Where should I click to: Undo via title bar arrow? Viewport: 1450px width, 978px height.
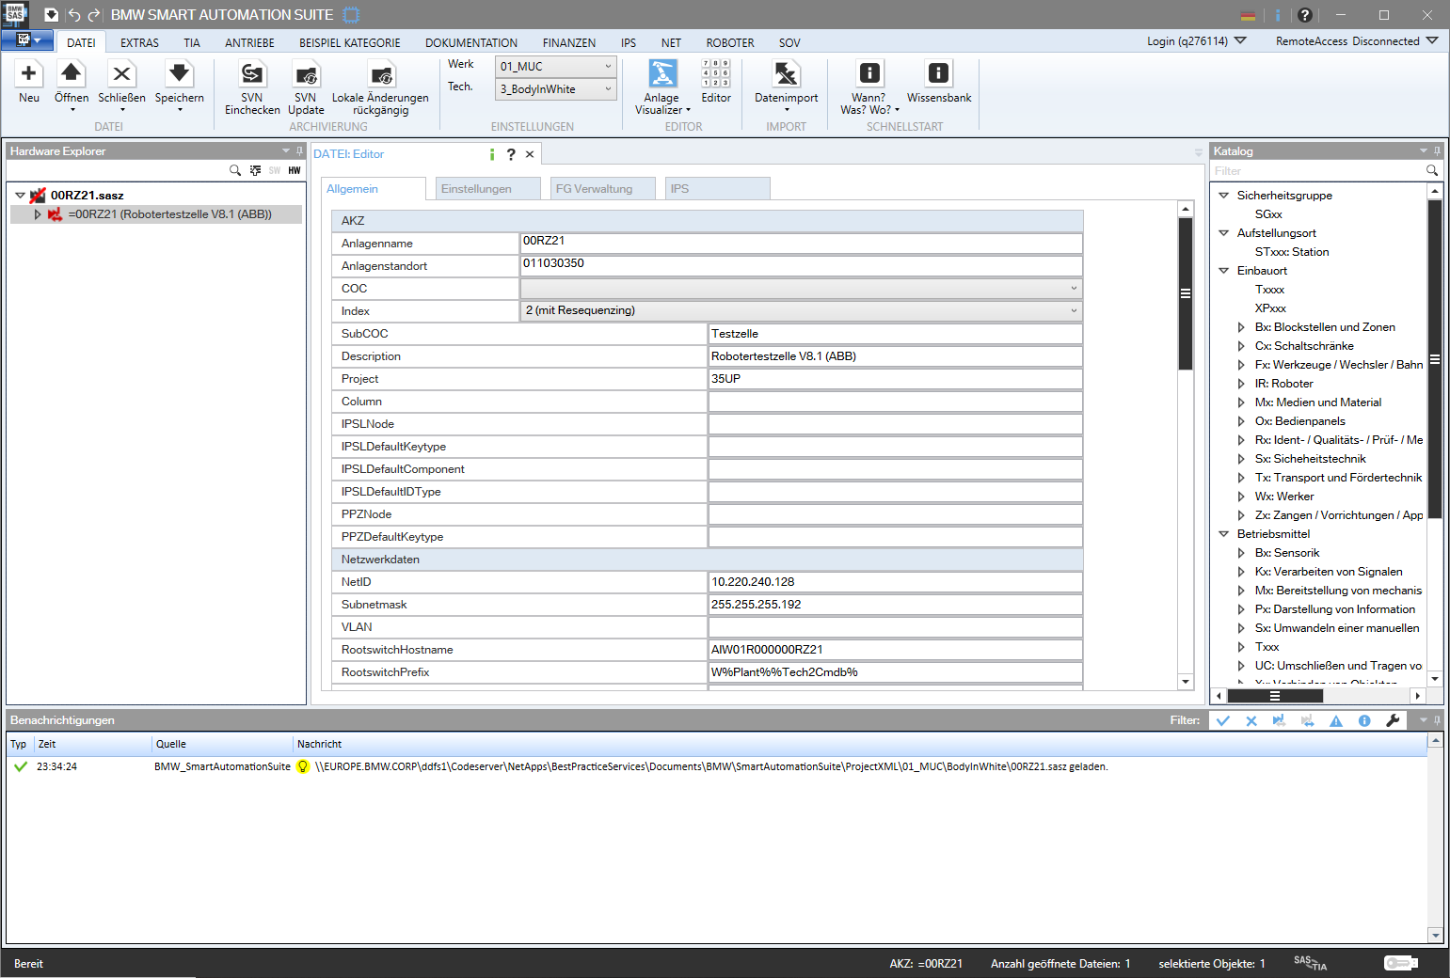coord(73,15)
